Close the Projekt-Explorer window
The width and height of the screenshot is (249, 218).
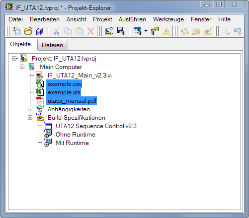[x=234, y=4]
